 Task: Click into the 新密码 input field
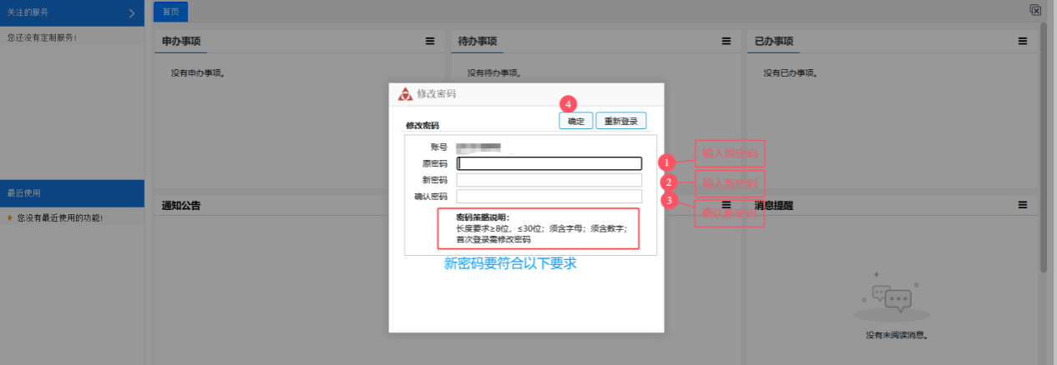tap(549, 180)
